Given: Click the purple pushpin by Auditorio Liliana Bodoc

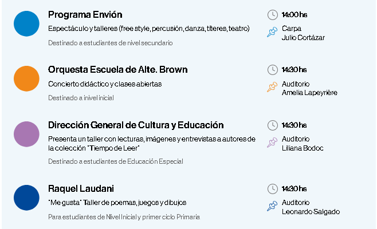Looking at the screenshot, I should [x=272, y=143].
